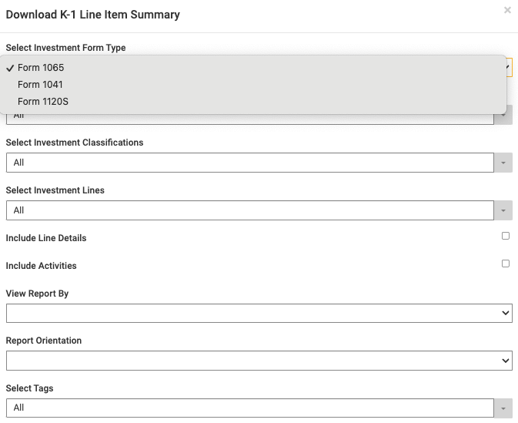518x423 pixels.
Task: Open the View Report By dropdown
Action: pos(259,313)
